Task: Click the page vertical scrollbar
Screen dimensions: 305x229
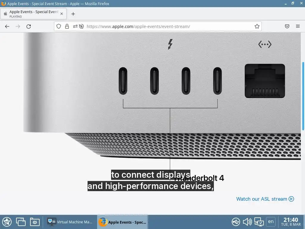Action: click(303, 96)
